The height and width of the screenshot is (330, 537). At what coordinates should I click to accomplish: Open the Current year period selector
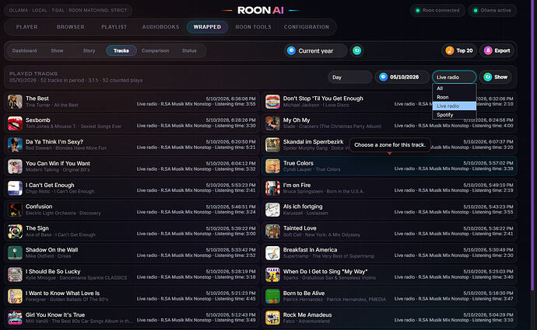[315, 50]
